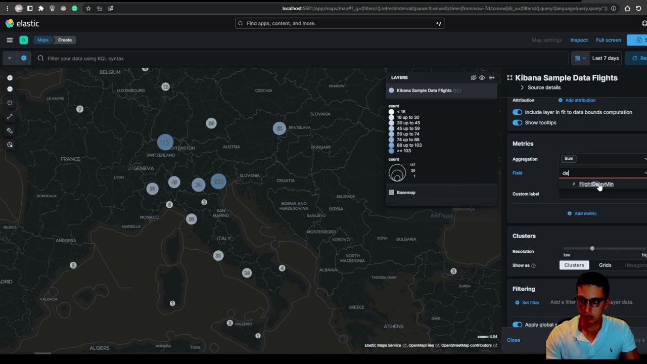Click the Show as help info icon

tap(533, 265)
